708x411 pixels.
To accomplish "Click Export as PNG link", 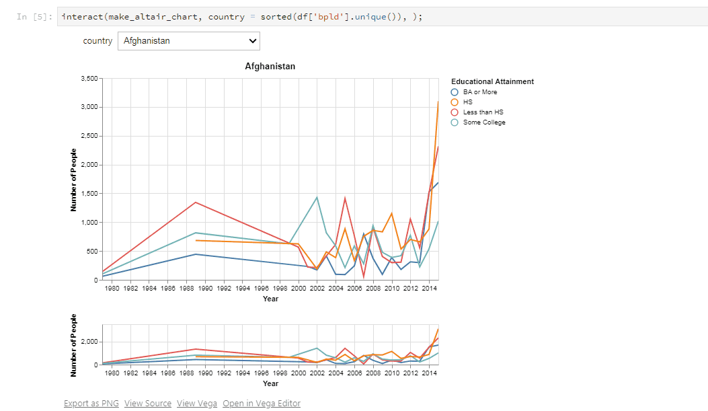I will (91, 404).
